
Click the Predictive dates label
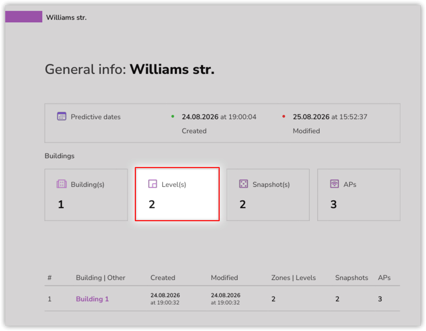(x=96, y=117)
